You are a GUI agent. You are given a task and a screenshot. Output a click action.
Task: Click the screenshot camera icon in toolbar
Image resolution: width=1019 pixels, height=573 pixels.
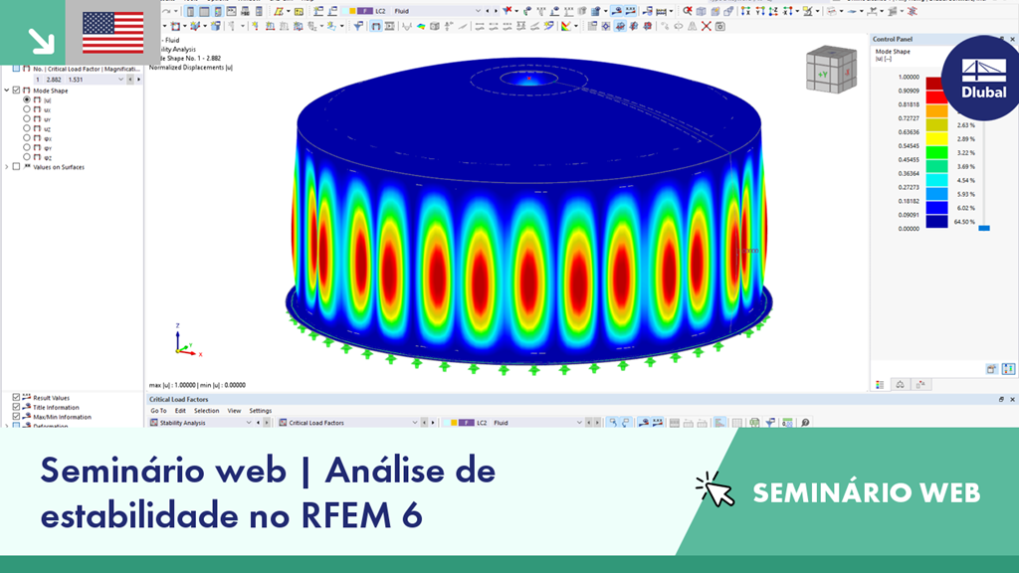(720, 26)
